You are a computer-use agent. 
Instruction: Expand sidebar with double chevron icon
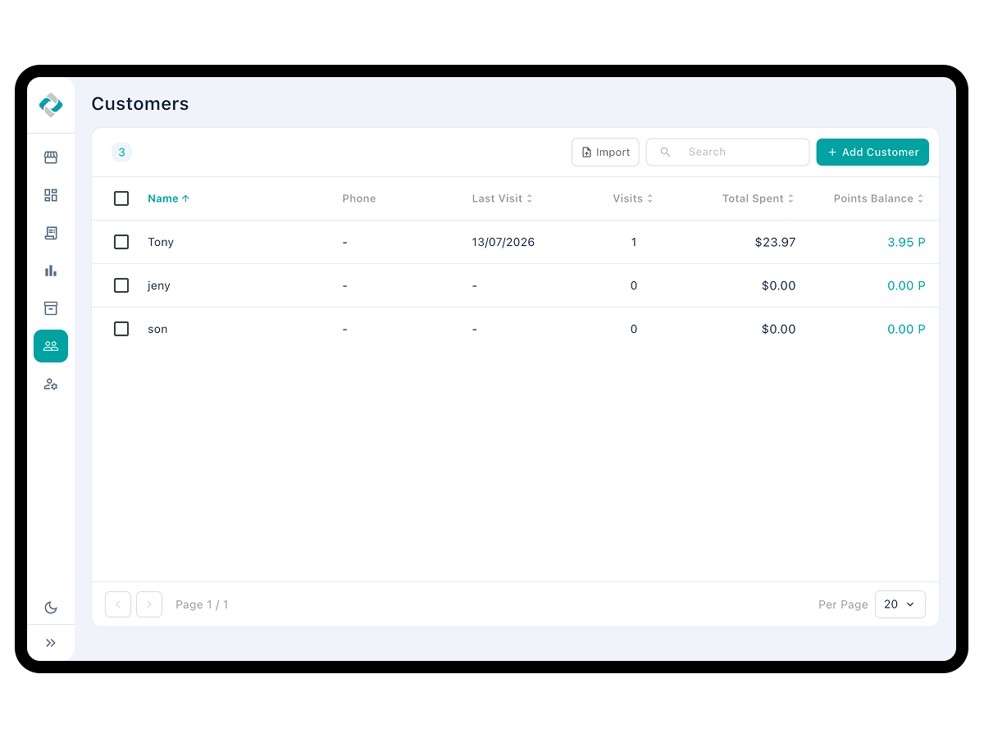tap(51, 643)
